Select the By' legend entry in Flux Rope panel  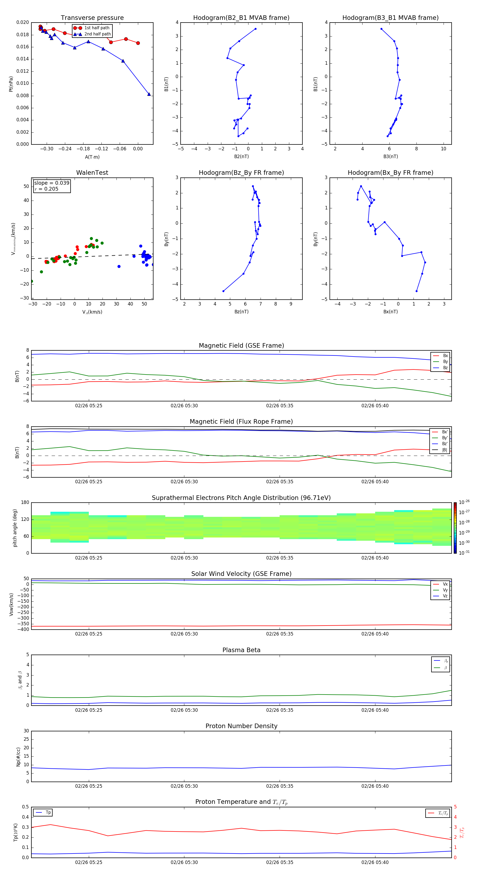point(440,438)
